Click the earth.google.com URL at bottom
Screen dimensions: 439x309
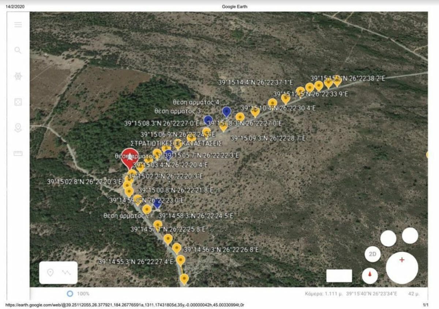pyautogui.click(x=125, y=305)
